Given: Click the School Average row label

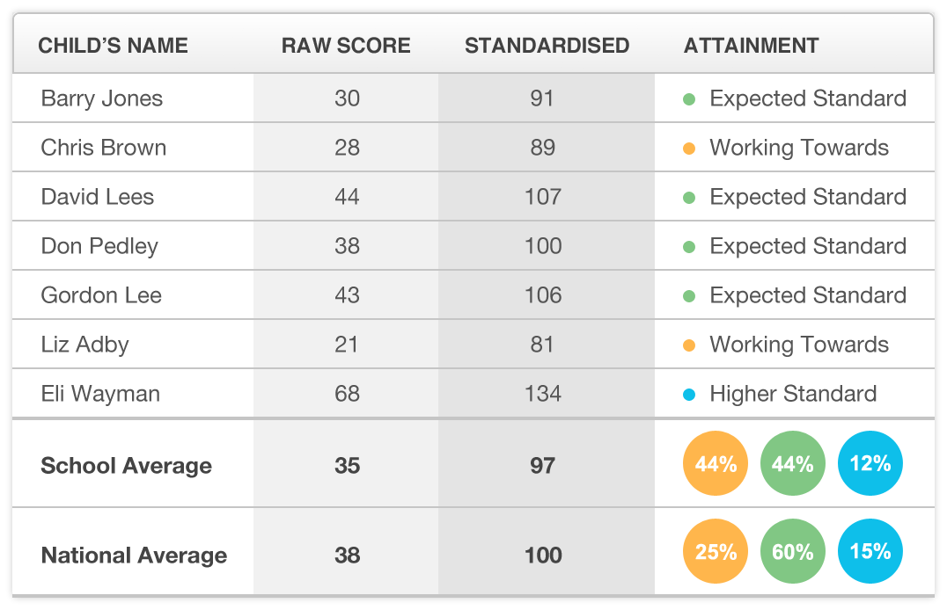Looking at the screenshot, I should 126,466.
